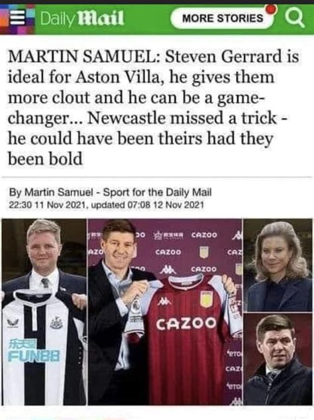Click the Aston Villa crest on shirt
Screen dimensions: 314x420
pos(205,299)
